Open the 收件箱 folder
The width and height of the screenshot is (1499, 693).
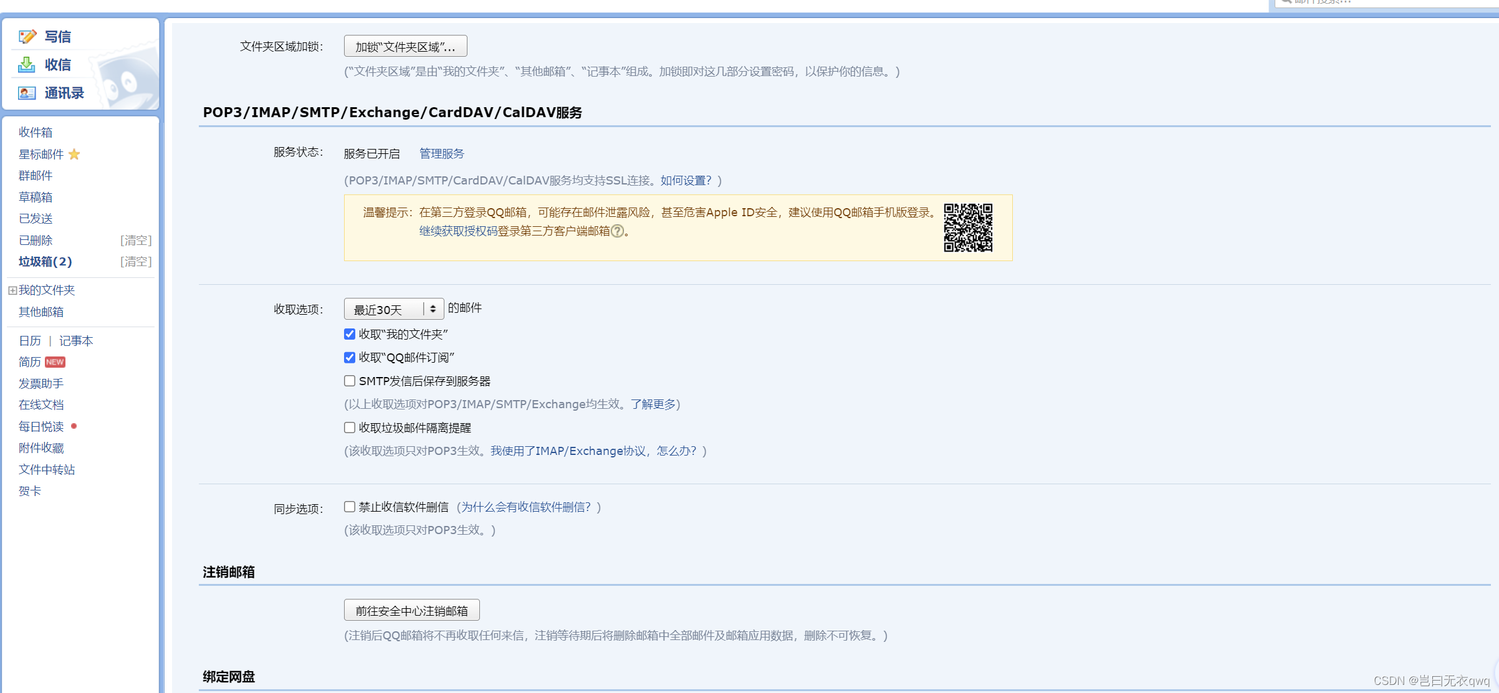coord(36,132)
